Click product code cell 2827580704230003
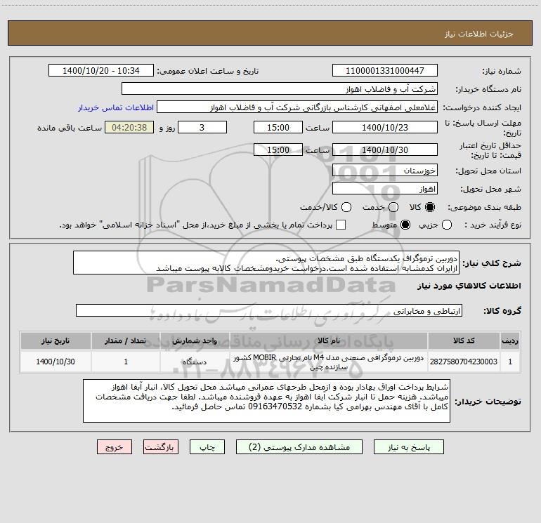Viewport: 541px width, 523px height. [464, 362]
